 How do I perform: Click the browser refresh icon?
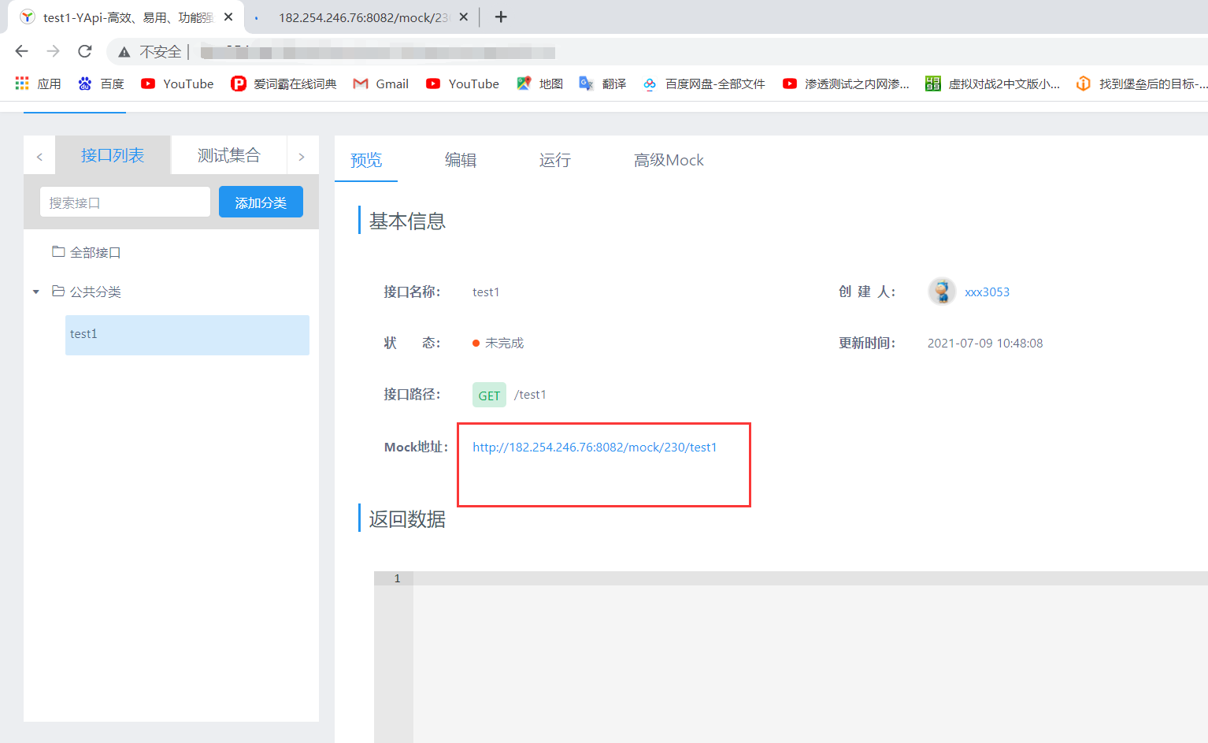[84, 50]
